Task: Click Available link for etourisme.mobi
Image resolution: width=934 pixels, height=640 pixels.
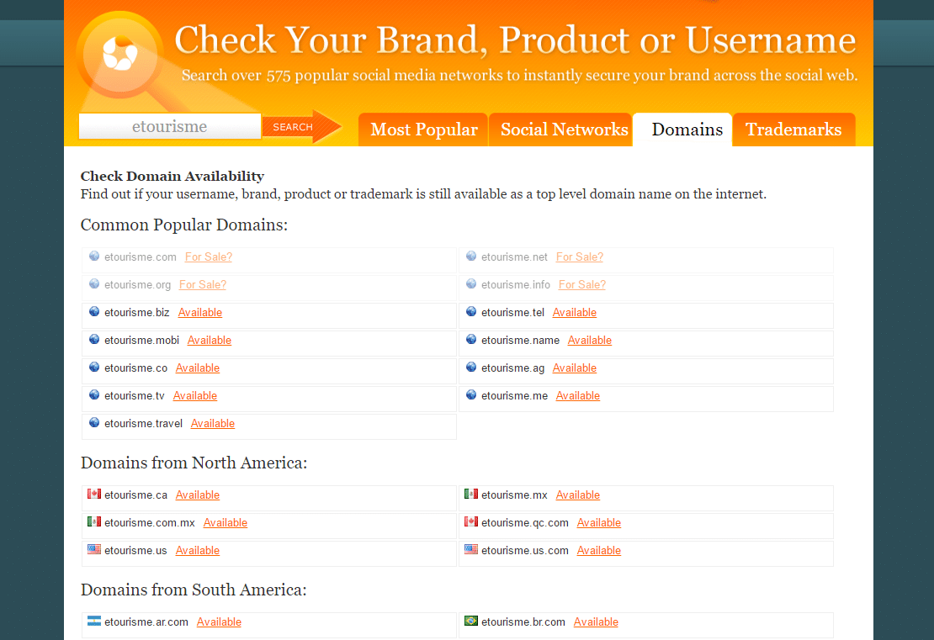Action: tap(210, 340)
